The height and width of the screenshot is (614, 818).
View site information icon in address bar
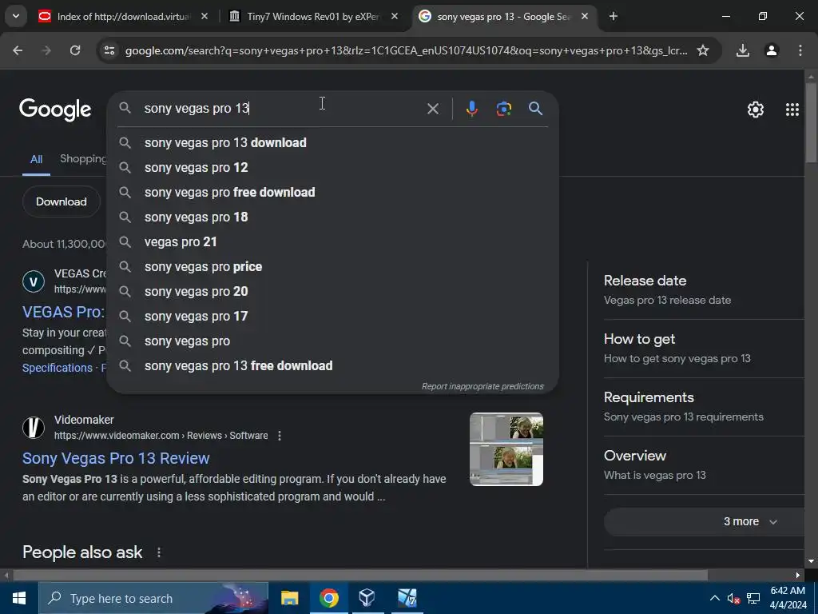109,50
